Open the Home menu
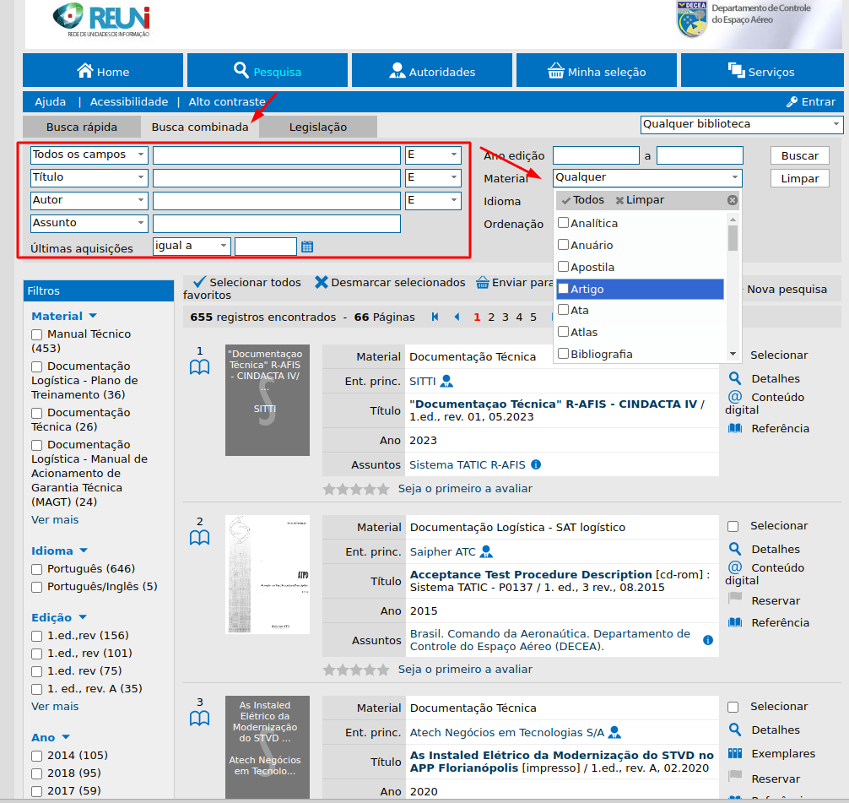Viewport: 849px width, 803px height. point(103,70)
